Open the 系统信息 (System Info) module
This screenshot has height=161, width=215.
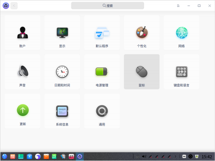coord(62,111)
